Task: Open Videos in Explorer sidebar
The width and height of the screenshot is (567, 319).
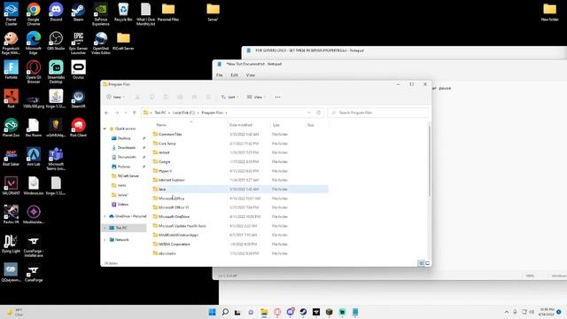Action: click(x=122, y=205)
